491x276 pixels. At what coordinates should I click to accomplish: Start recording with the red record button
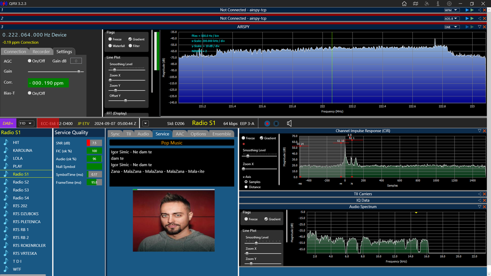click(x=267, y=123)
